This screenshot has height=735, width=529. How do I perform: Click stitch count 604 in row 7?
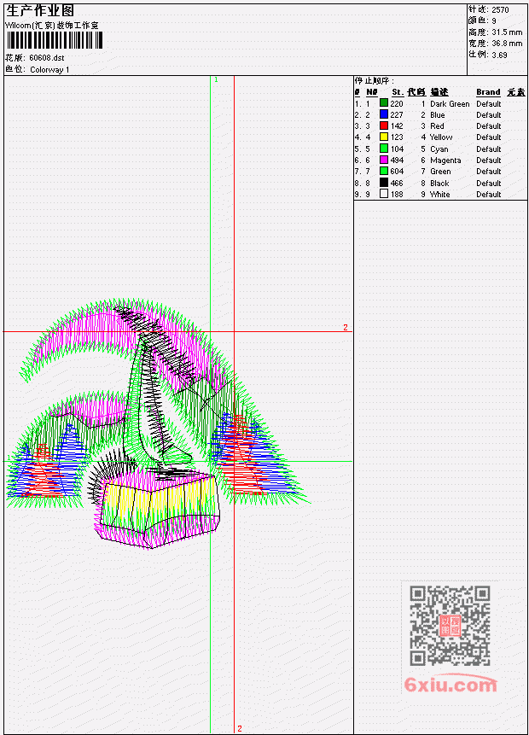tap(397, 172)
